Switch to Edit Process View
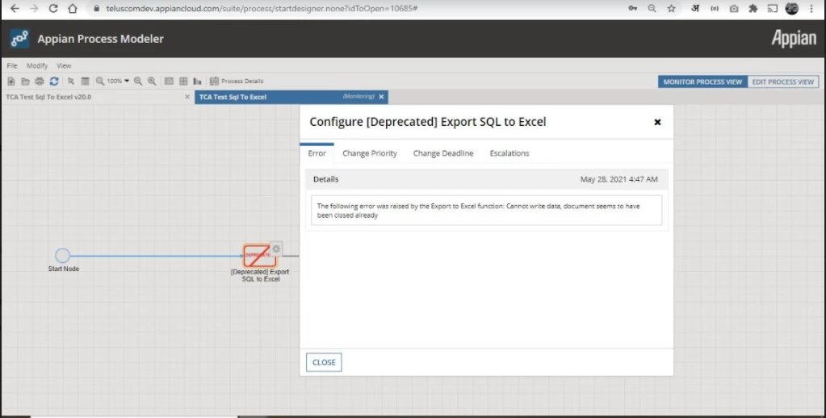The width and height of the screenshot is (826, 418). pyautogui.click(x=783, y=82)
